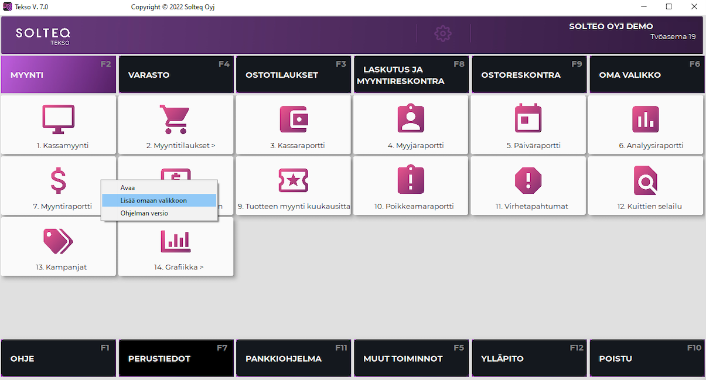Open the Kassamyynti monitor icon
Viewport: 706px width, 380px height.
tap(58, 119)
